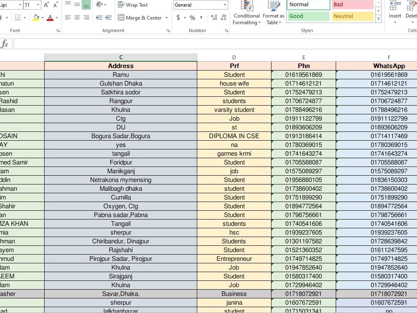Image resolution: width=417 pixels, height=313 pixels.
Task: Select WhatsApp cell 01728639842
Action: [x=376, y=241]
